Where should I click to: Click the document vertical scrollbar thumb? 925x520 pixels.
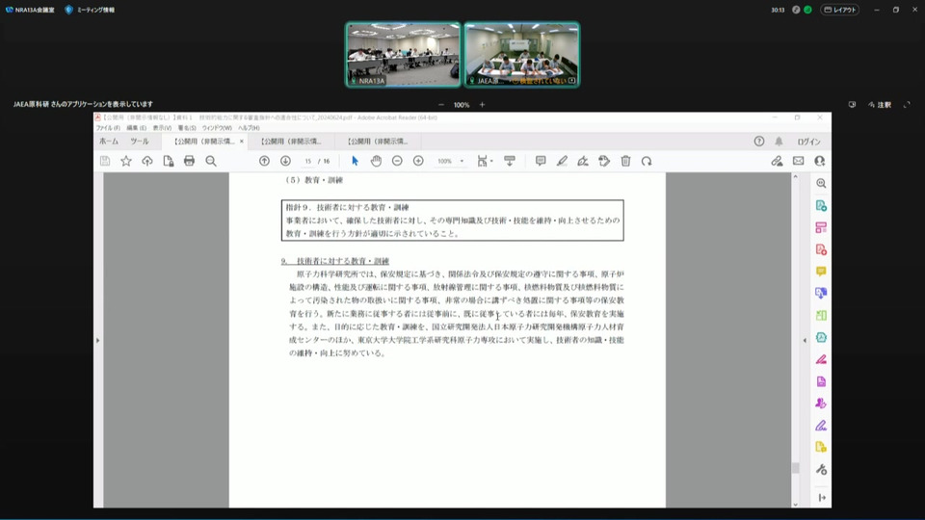coord(795,468)
